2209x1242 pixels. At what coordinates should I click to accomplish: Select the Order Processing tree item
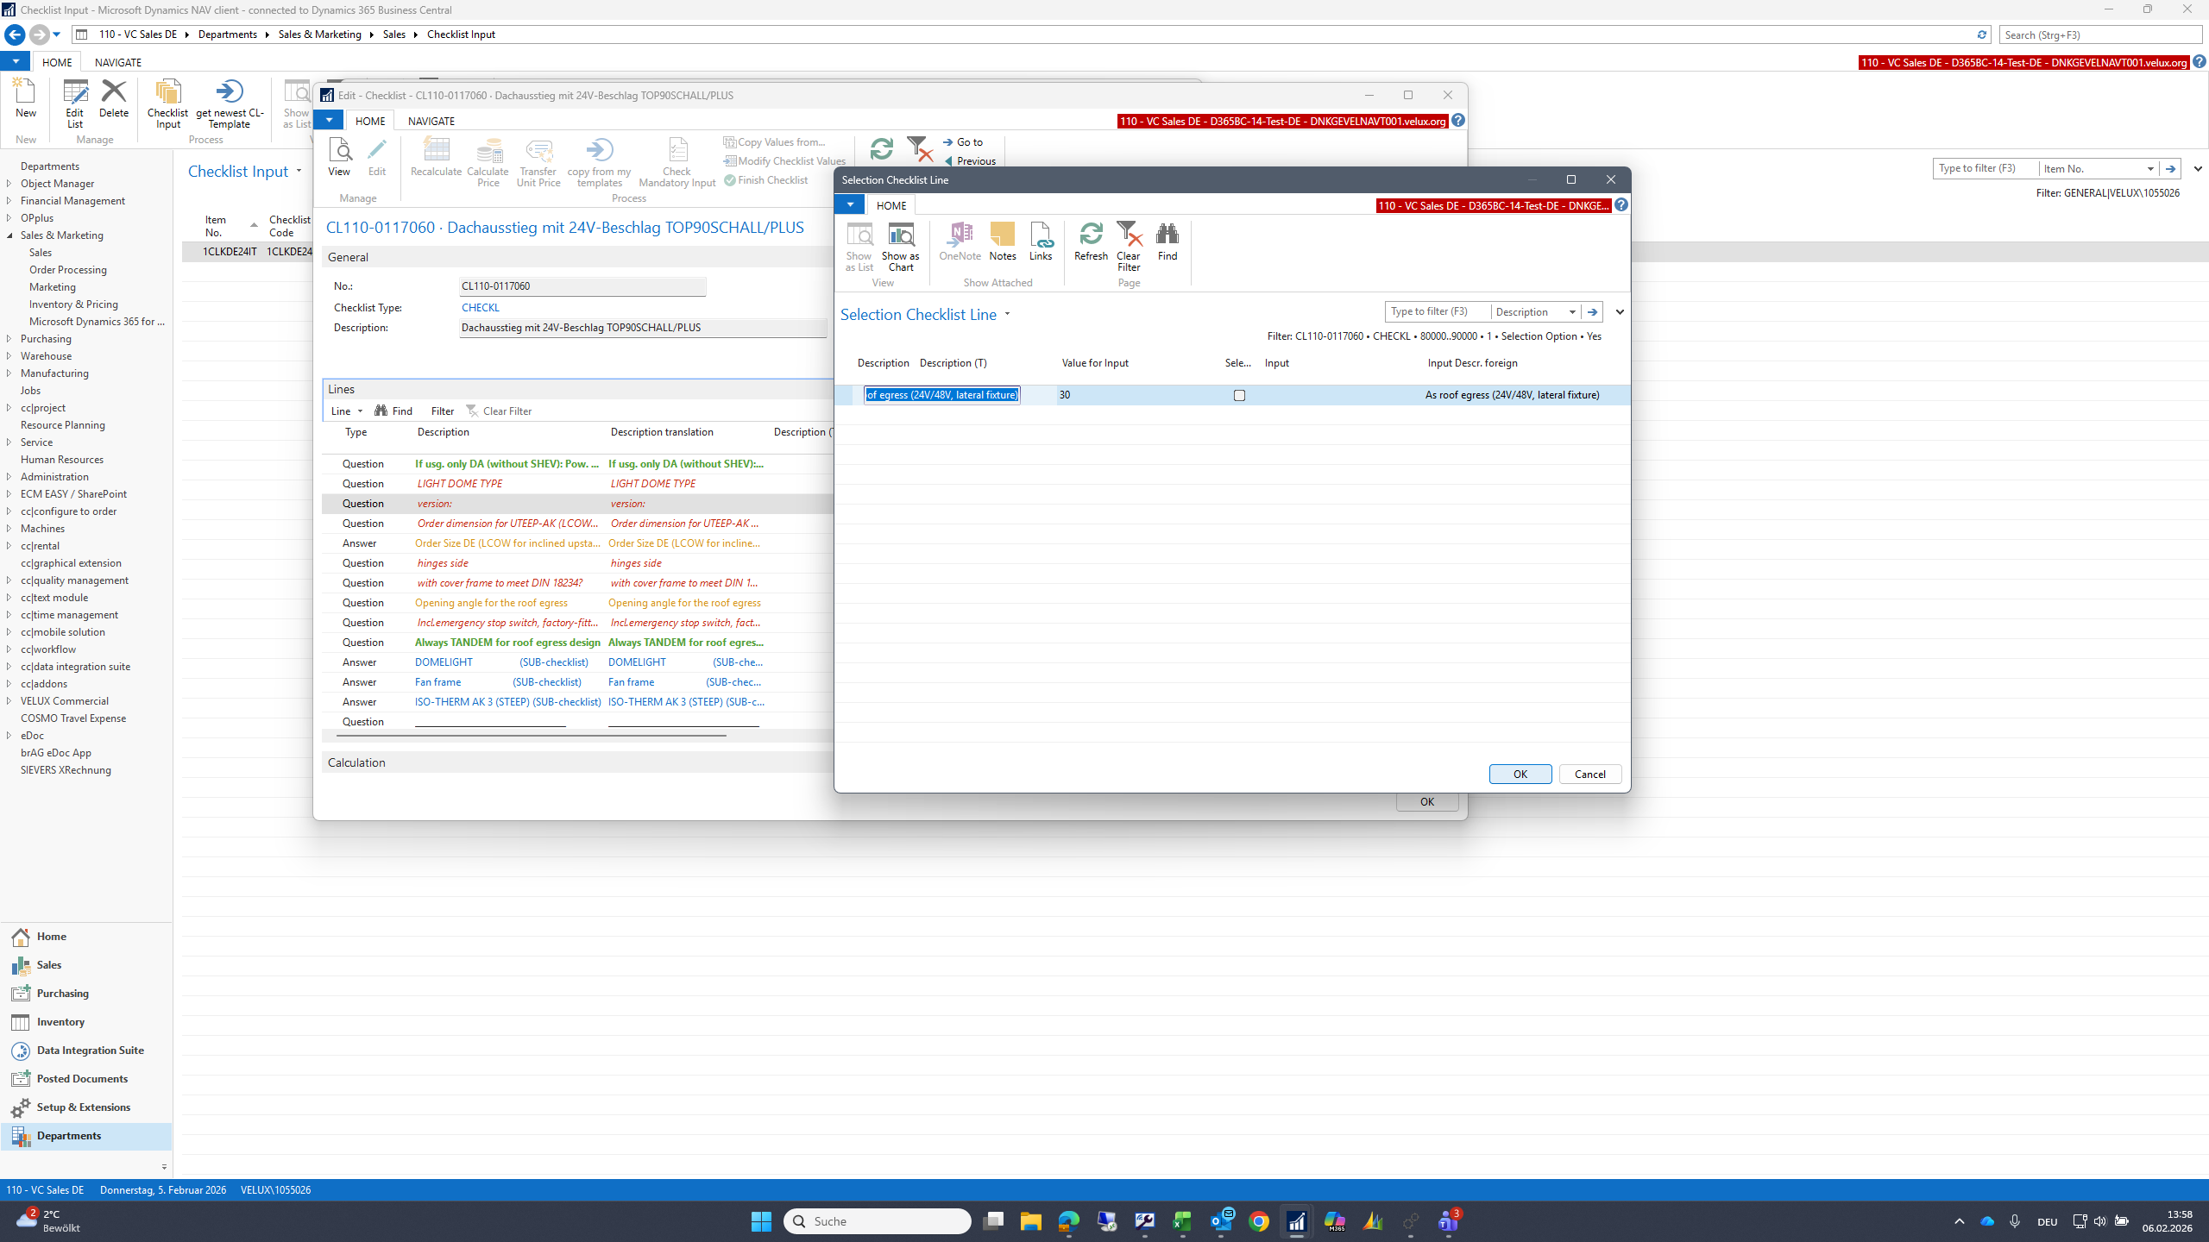pos(68,270)
